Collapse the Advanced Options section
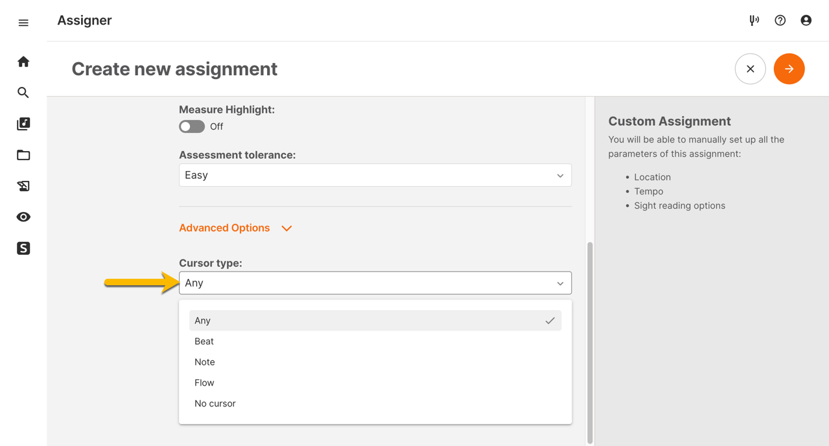Viewport: 829px width, 446px height. click(x=235, y=228)
